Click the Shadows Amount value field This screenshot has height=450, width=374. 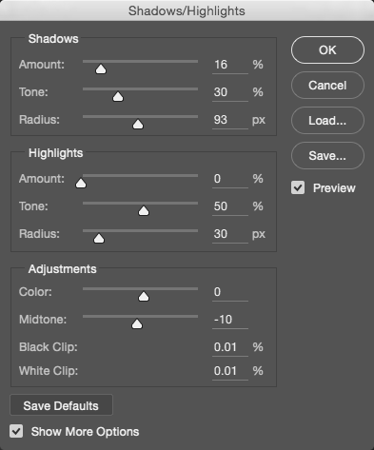click(230, 65)
